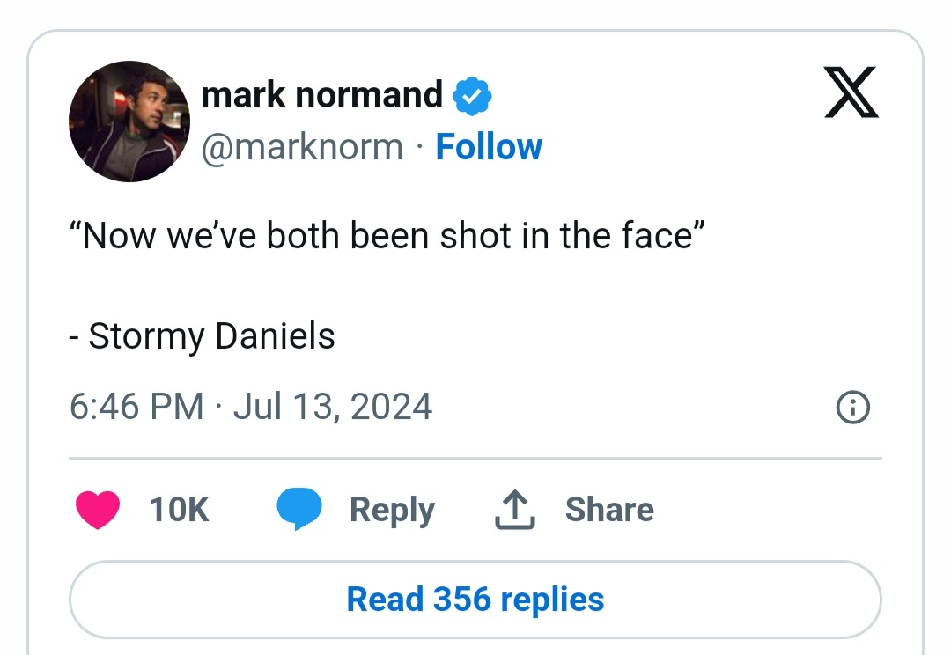
Task: Click the pink heart like icon
Action: 98,510
